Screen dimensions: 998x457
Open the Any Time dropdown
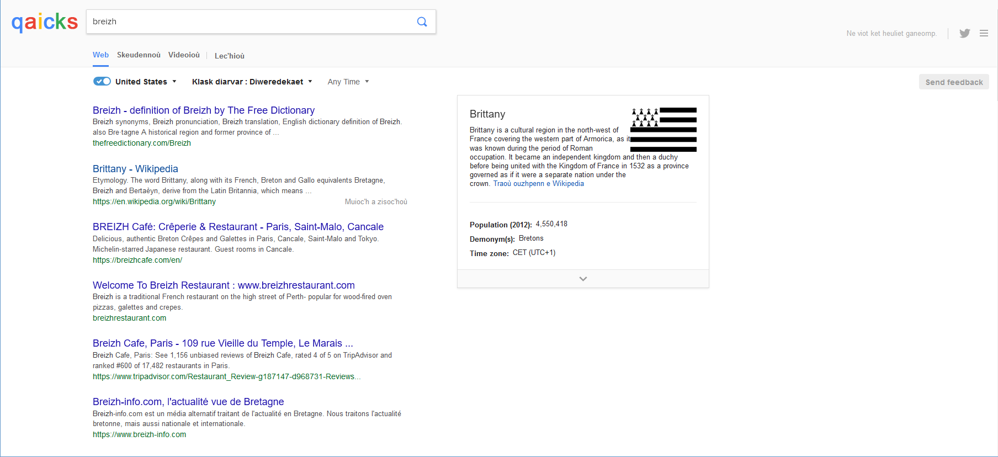[348, 82]
